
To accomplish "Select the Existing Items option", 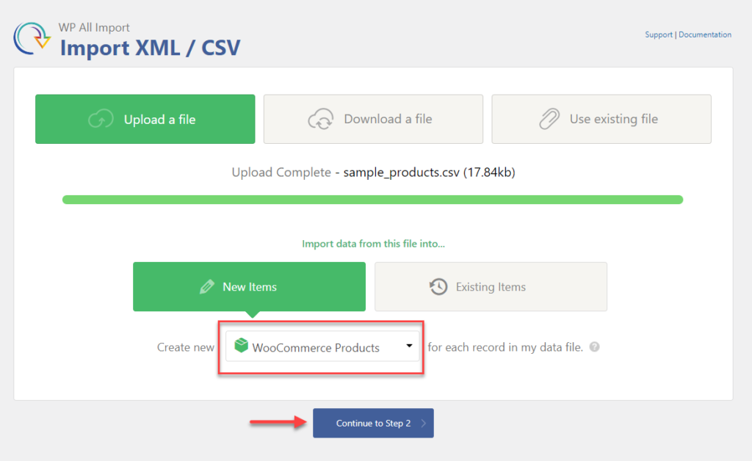I will 491,287.
